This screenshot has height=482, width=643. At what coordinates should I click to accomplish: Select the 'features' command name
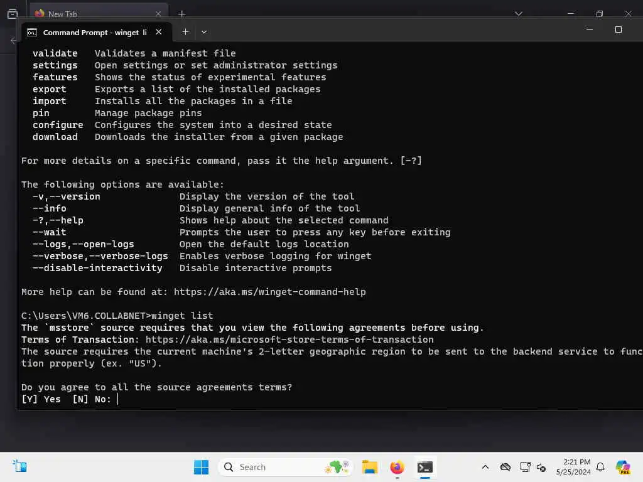(55, 77)
